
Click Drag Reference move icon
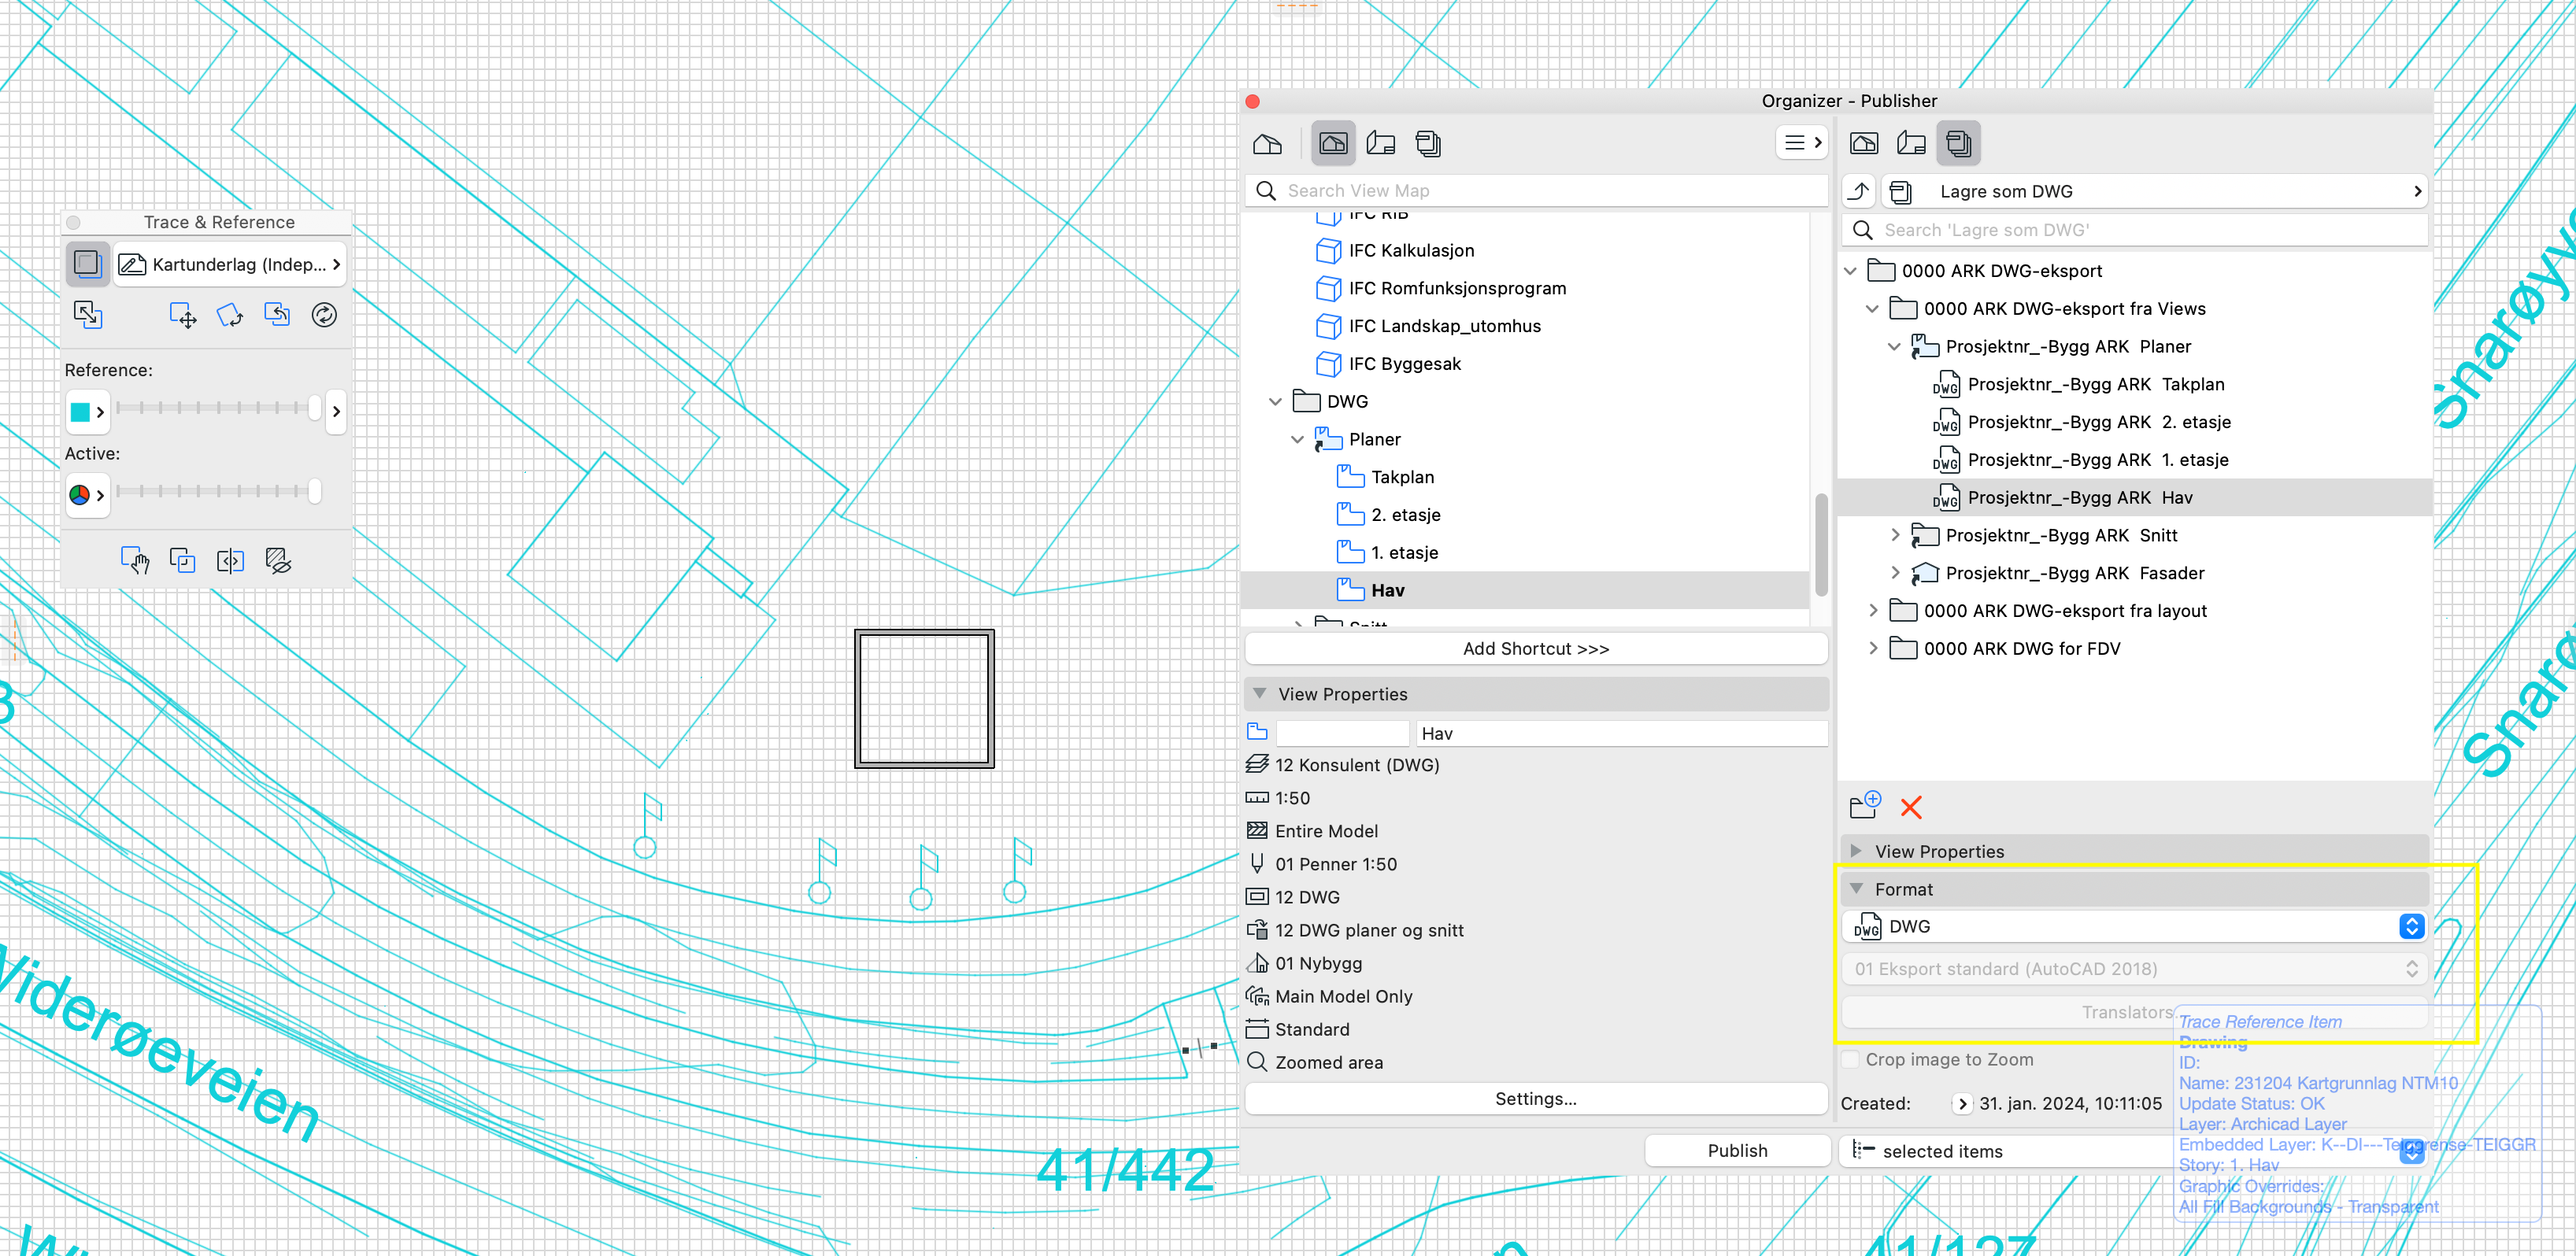coord(183,315)
